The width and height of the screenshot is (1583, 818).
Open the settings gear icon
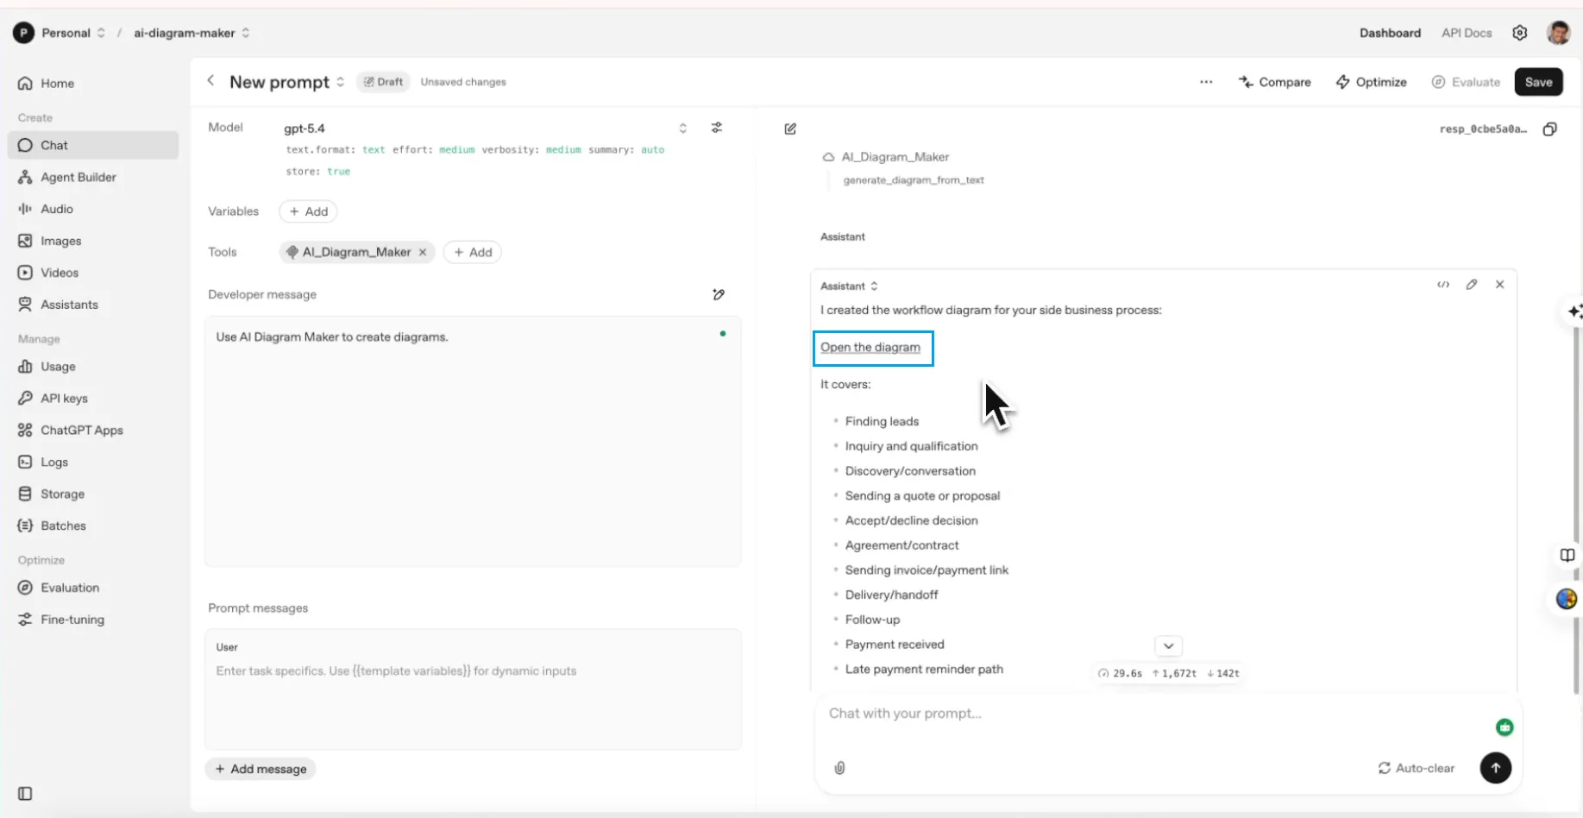point(1519,33)
